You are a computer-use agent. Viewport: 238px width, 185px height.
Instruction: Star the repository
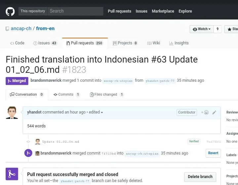(x=231, y=29)
